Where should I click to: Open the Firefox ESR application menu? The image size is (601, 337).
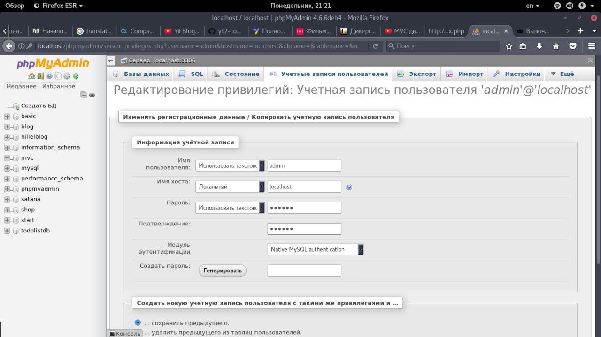[x=59, y=6]
